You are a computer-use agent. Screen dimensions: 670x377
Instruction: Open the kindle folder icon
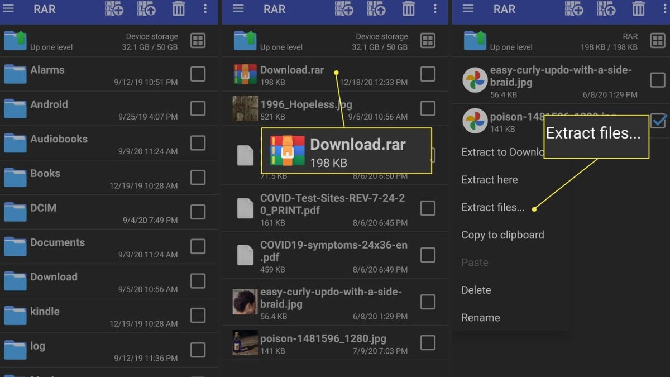click(x=15, y=316)
